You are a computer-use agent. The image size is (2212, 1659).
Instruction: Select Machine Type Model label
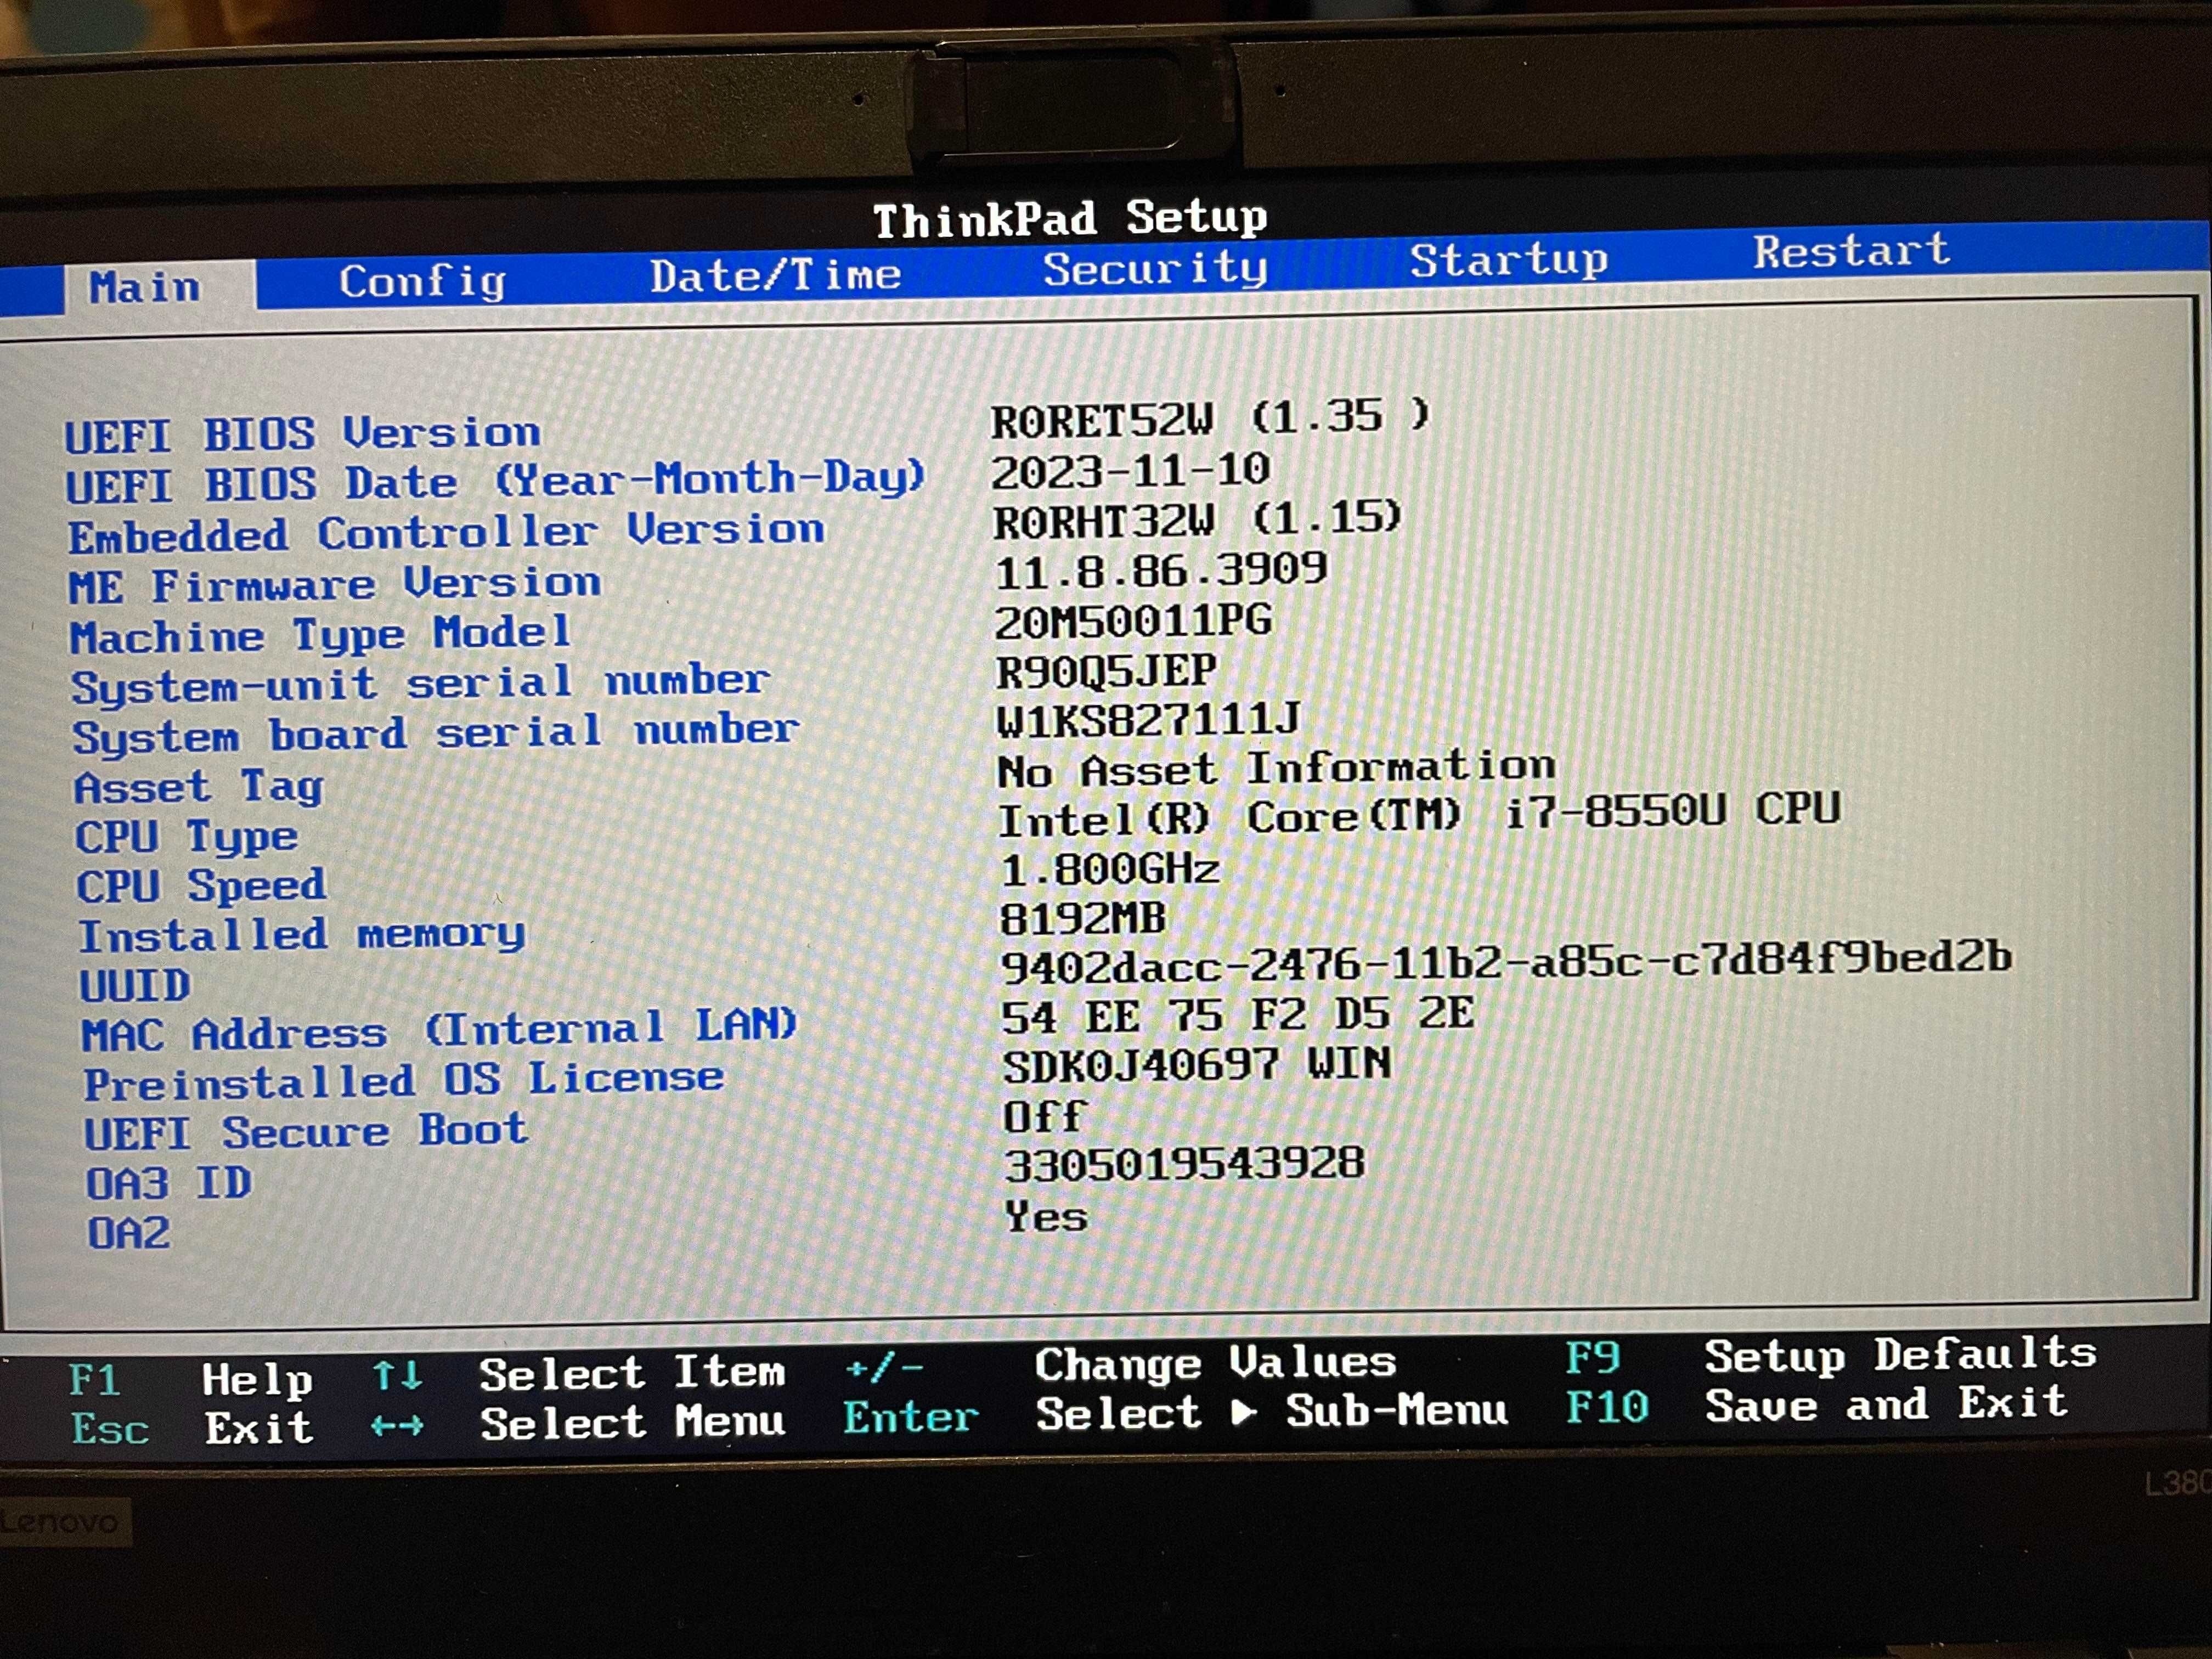click(x=320, y=635)
